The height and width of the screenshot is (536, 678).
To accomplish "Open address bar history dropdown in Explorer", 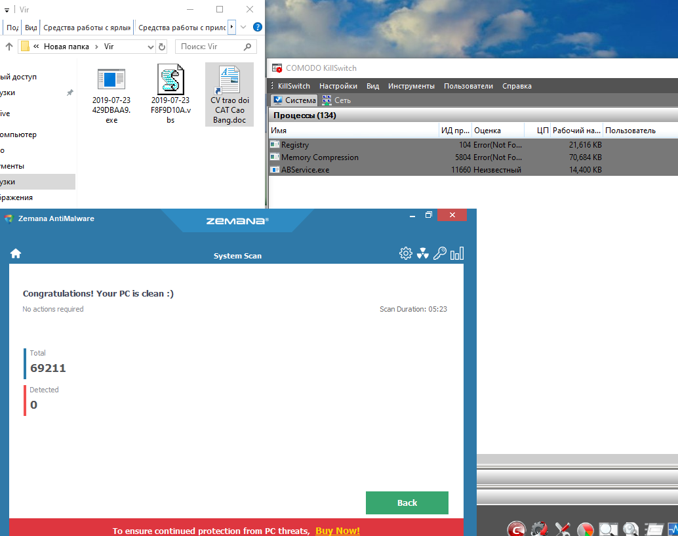I will [x=150, y=47].
